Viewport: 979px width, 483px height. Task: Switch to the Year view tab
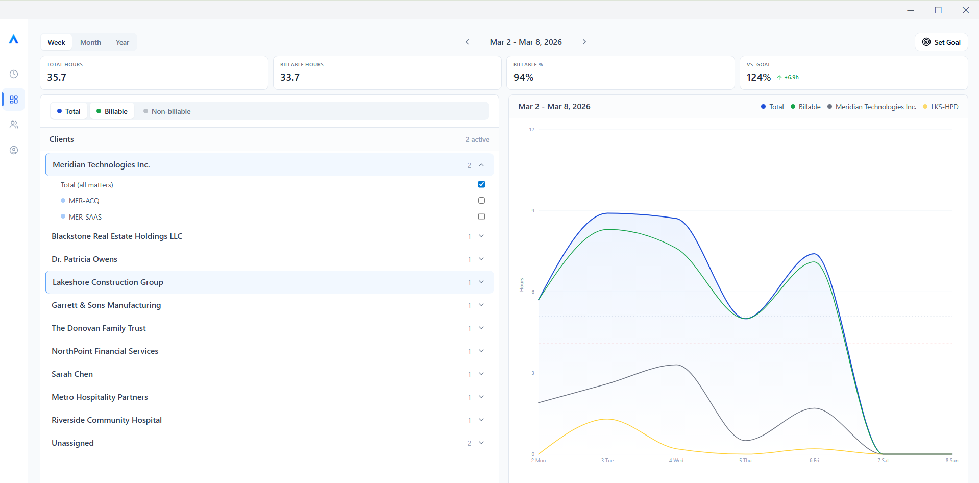122,42
